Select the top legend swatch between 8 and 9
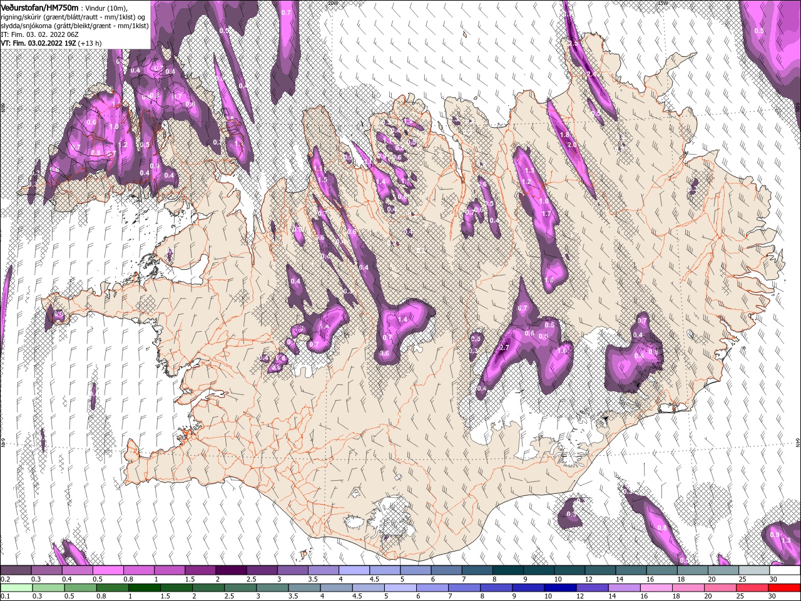Viewport: 801px width, 601px height. pyautogui.click(x=508, y=570)
